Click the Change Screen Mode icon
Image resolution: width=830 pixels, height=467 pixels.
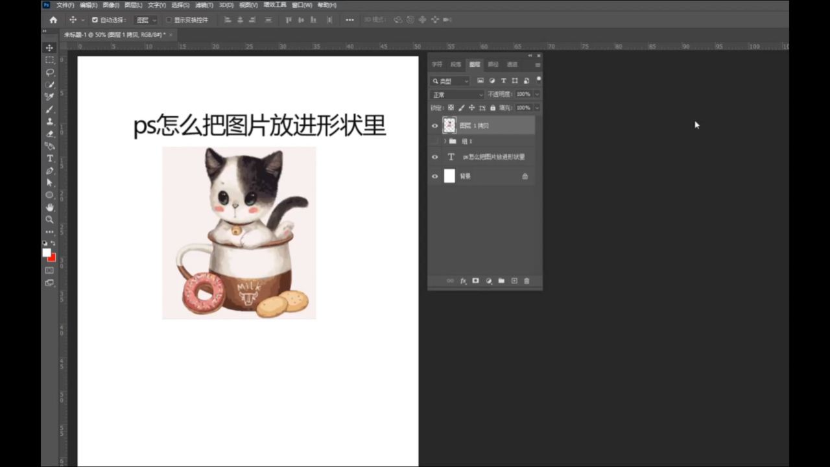pyautogui.click(x=49, y=283)
